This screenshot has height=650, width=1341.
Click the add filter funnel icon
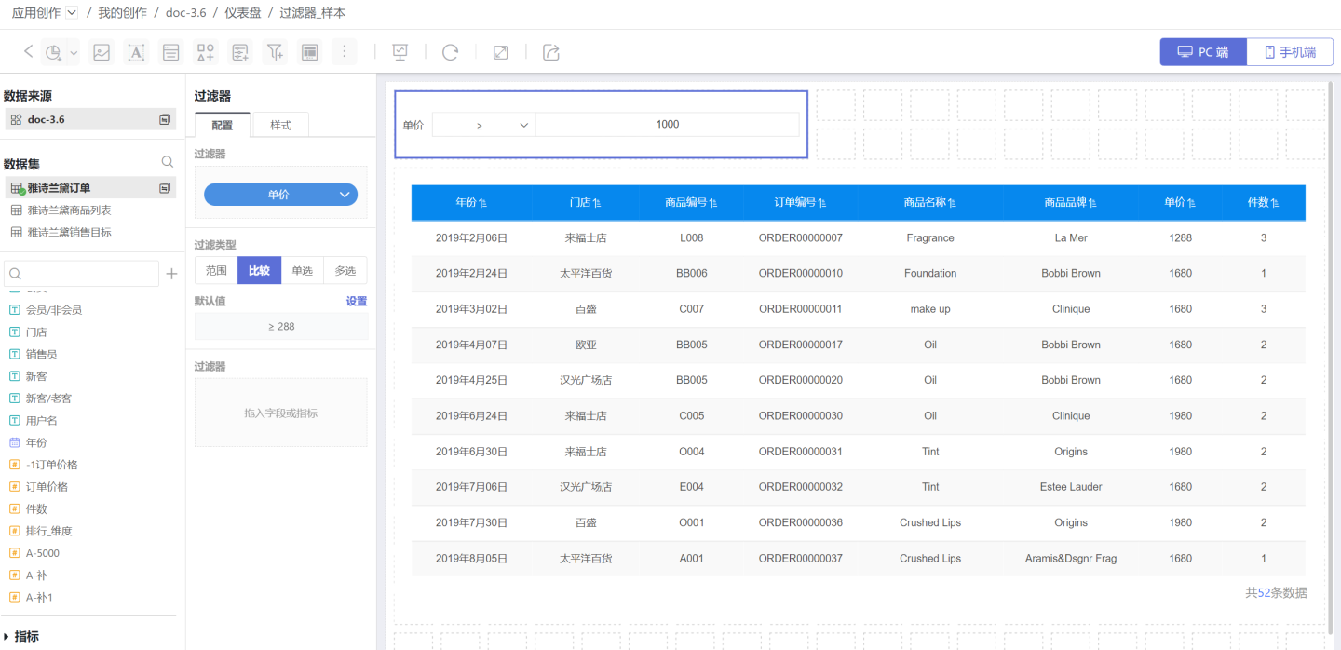275,52
